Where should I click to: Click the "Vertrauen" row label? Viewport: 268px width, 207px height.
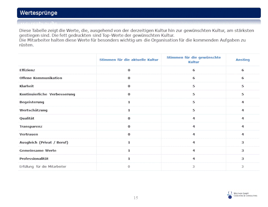(29, 134)
